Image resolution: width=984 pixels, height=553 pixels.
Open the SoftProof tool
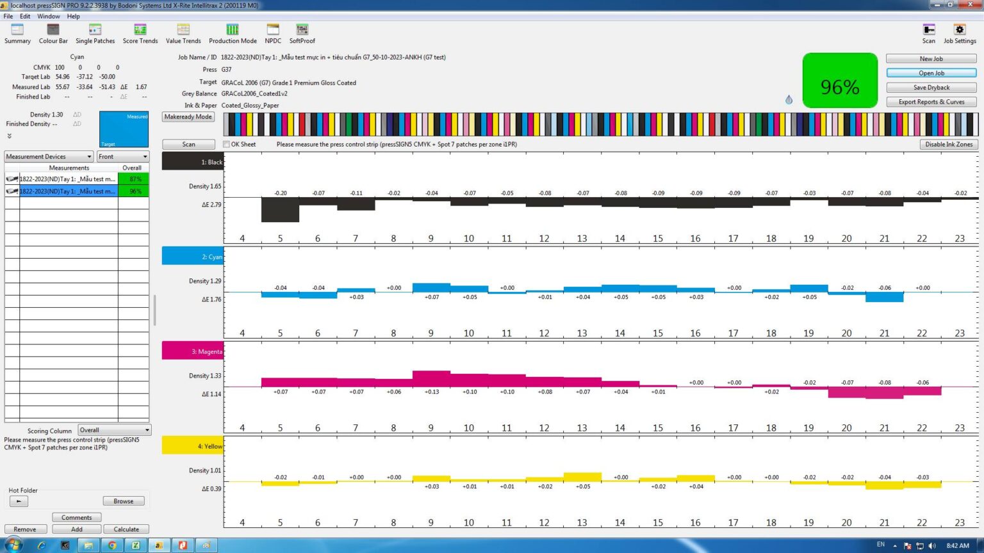(302, 34)
